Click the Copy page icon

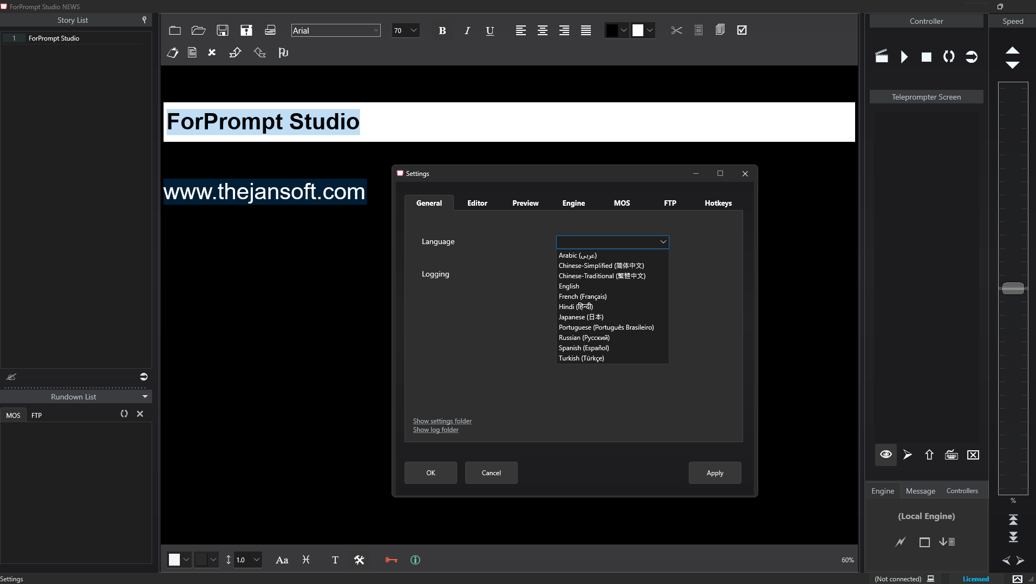point(699,30)
